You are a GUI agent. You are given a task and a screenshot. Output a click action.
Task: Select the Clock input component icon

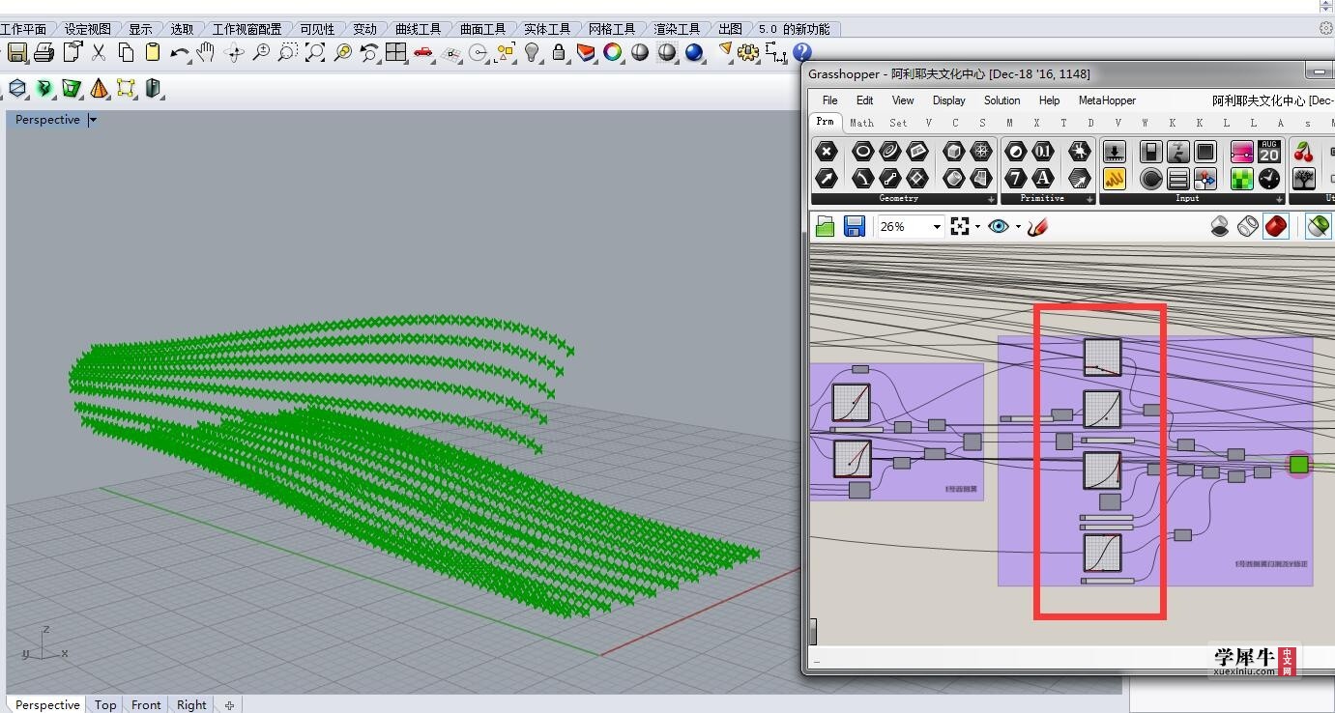click(1269, 178)
